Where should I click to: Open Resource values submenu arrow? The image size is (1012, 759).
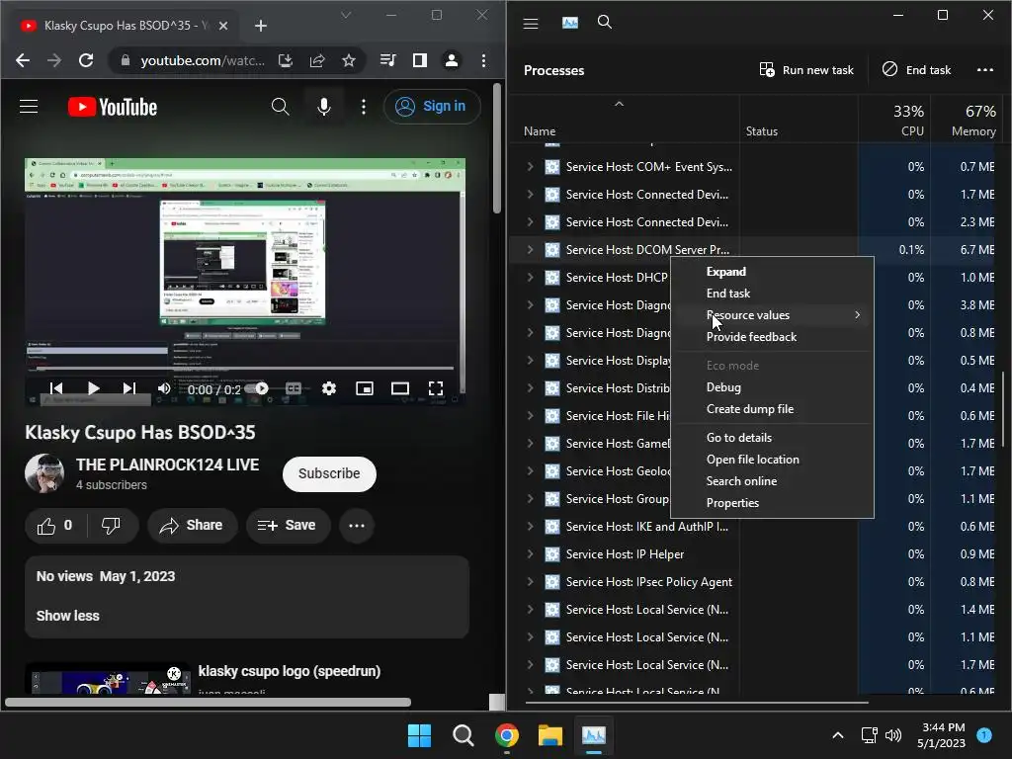857,315
